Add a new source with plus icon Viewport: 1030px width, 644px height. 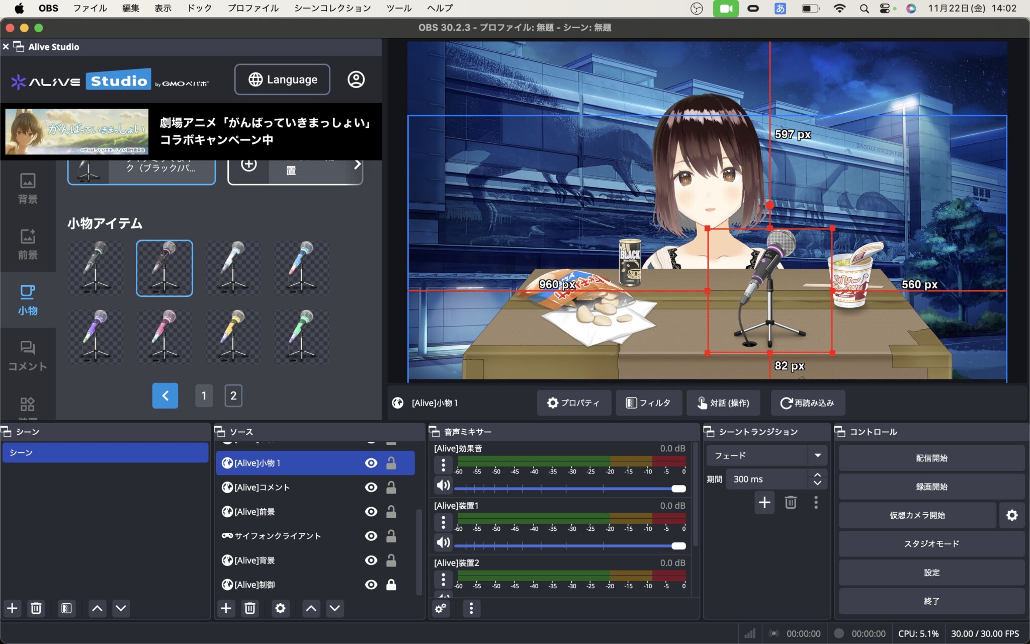point(226,608)
